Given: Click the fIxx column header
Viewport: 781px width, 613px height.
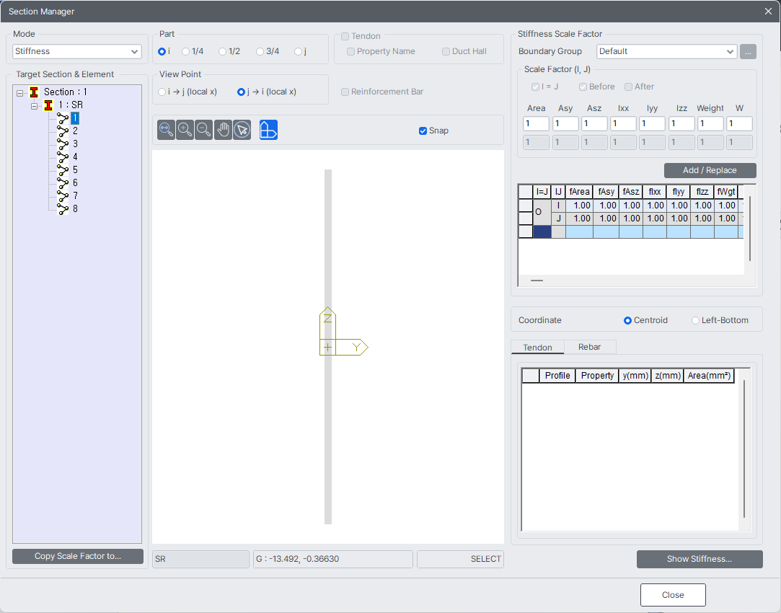Looking at the screenshot, I should (655, 192).
